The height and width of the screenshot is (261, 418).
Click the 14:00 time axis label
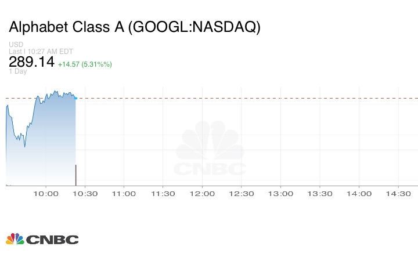(x=359, y=194)
